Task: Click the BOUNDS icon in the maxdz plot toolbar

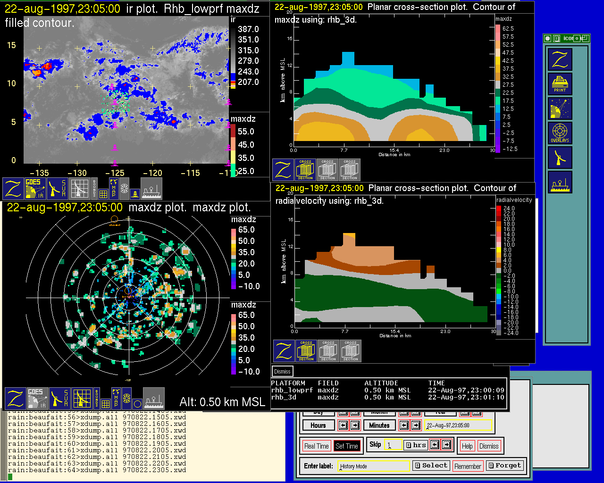Action: (x=97, y=398)
